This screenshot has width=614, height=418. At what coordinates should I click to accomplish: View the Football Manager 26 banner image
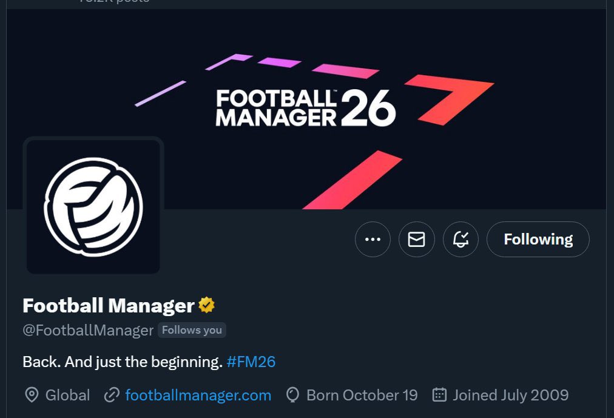pos(306,109)
